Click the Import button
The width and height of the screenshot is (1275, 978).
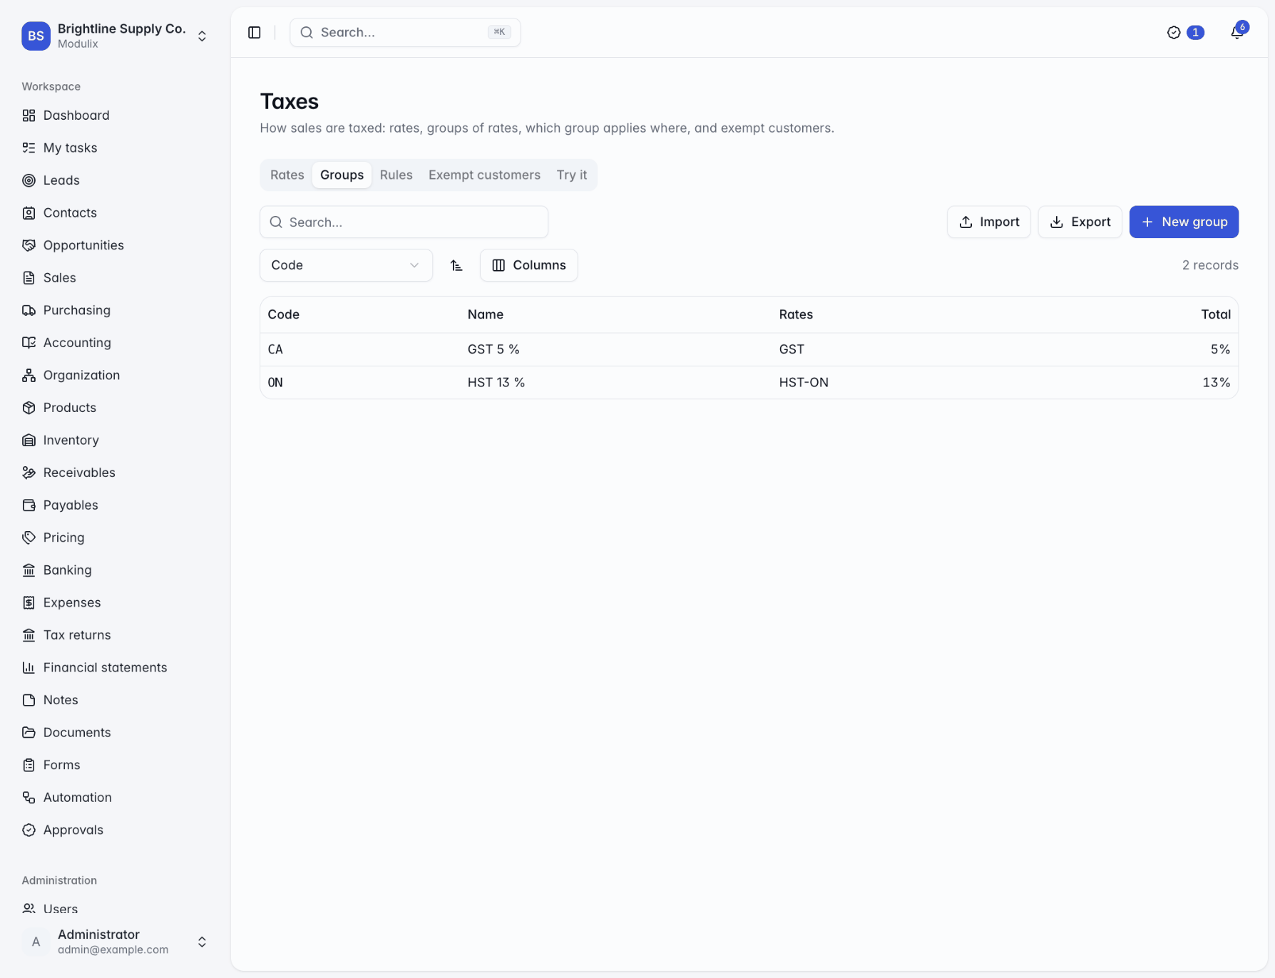pos(988,222)
